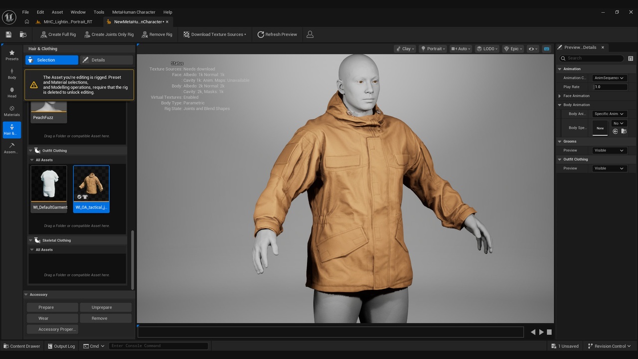638x359 pixels.
Task: Collapse the Body Animation section
Action: [x=560, y=105]
